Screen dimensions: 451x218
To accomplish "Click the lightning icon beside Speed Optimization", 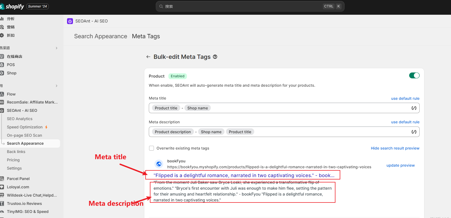I will click(46, 127).
